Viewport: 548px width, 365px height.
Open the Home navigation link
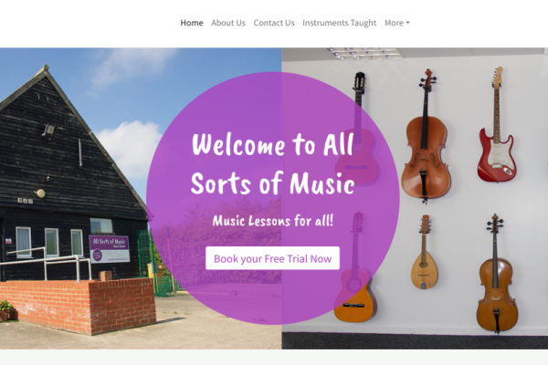192,23
